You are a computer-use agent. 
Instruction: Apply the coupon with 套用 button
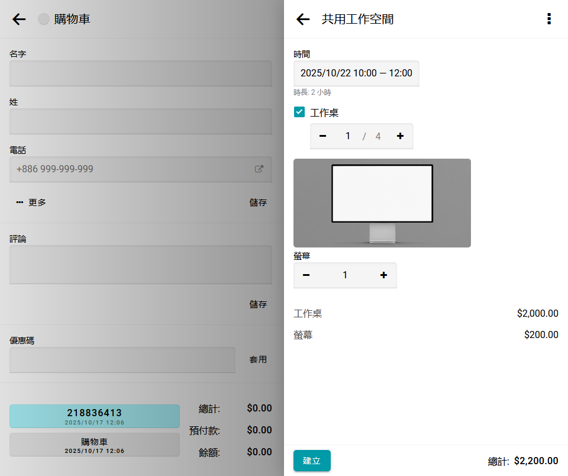[258, 359]
